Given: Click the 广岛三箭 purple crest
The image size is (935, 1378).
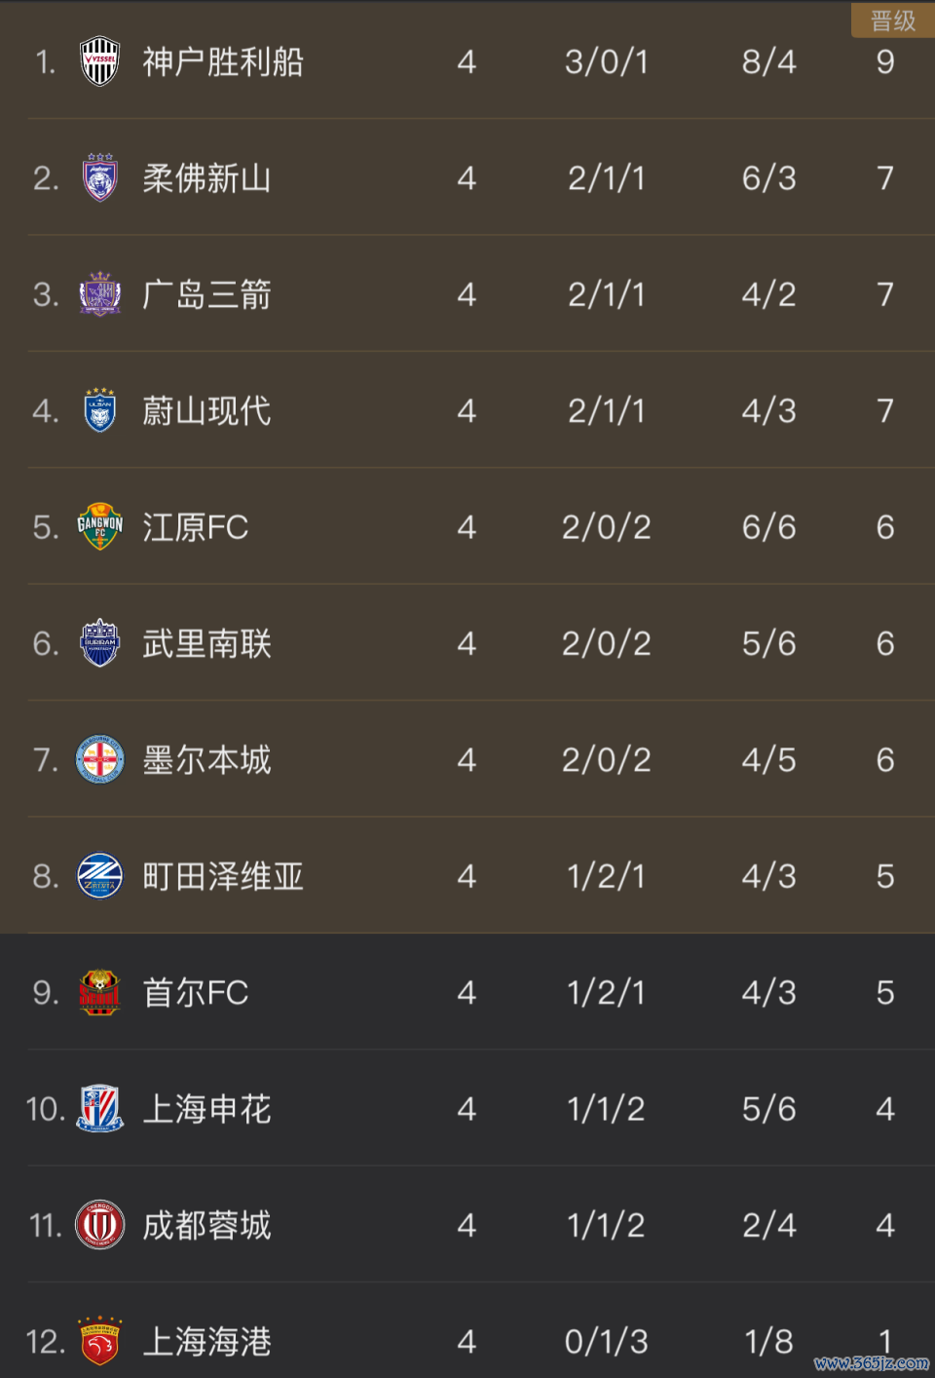Looking at the screenshot, I should (99, 294).
